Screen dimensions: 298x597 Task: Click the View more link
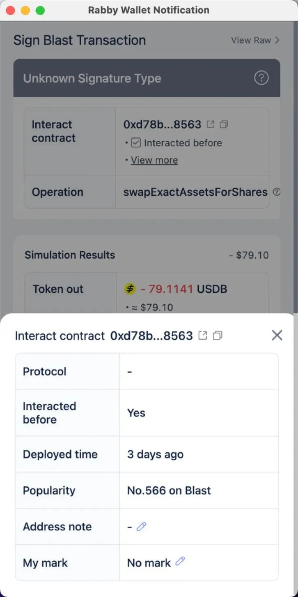[154, 160]
